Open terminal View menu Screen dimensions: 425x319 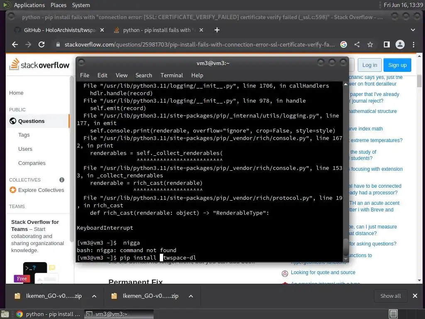coord(122,76)
